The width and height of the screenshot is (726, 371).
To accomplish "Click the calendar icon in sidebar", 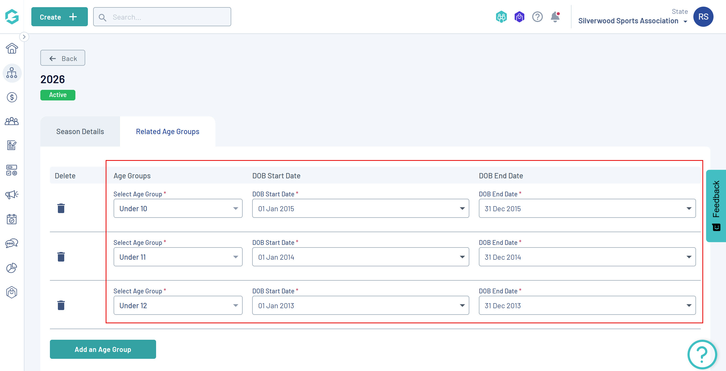I will (x=12, y=219).
